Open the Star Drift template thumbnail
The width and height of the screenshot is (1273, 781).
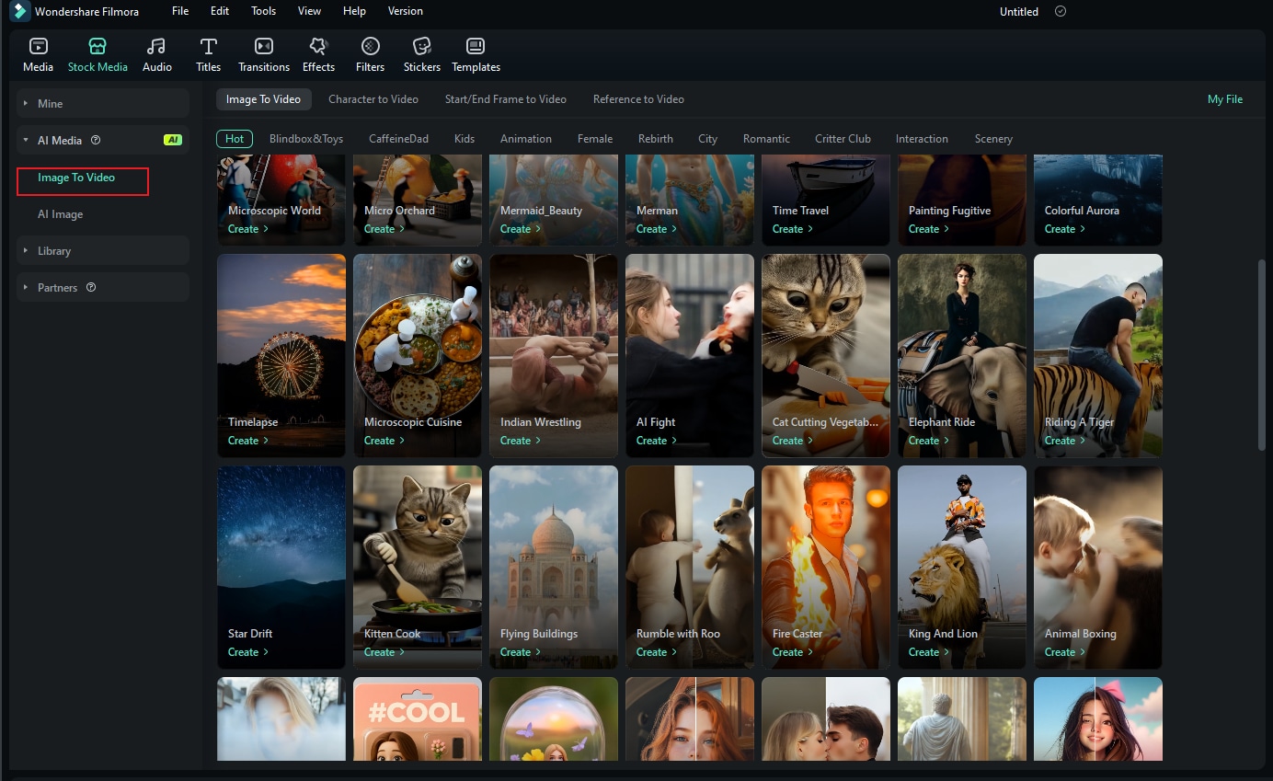[281, 568]
